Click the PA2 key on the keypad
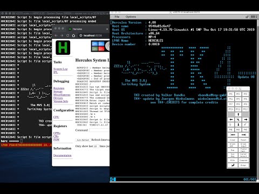 (x=238, y=129)
